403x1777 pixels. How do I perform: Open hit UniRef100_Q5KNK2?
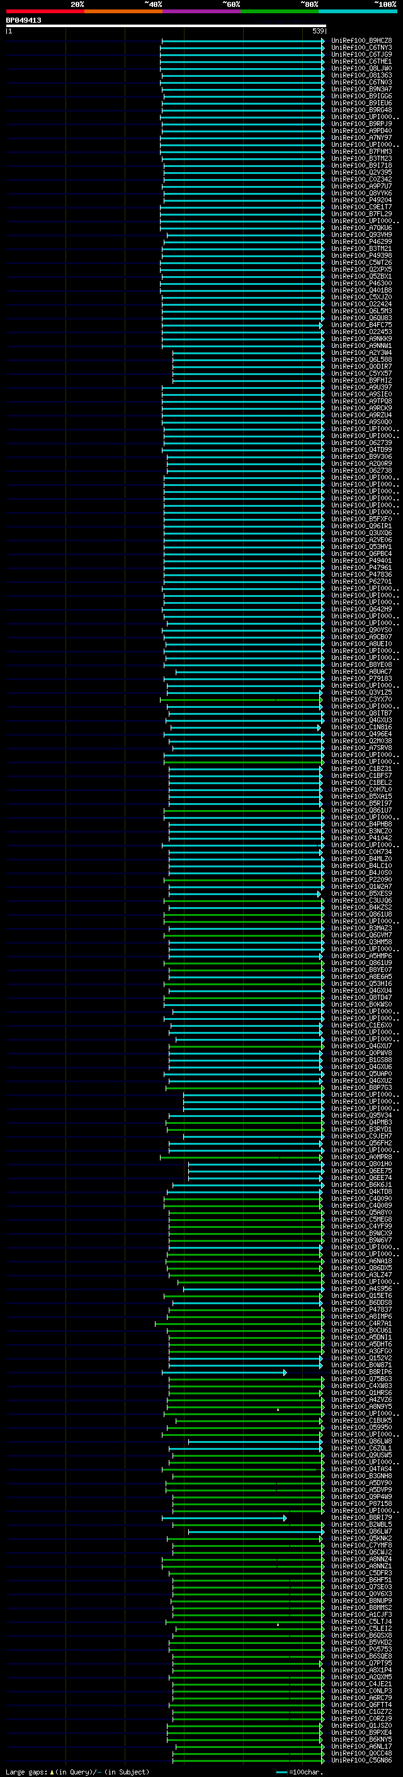pos(361,1538)
